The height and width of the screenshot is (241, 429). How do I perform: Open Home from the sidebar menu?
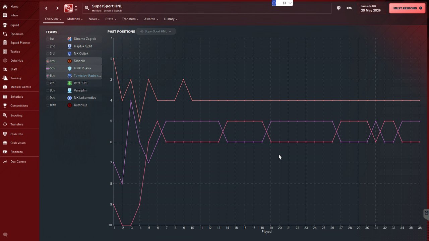click(x=14, y=6)
